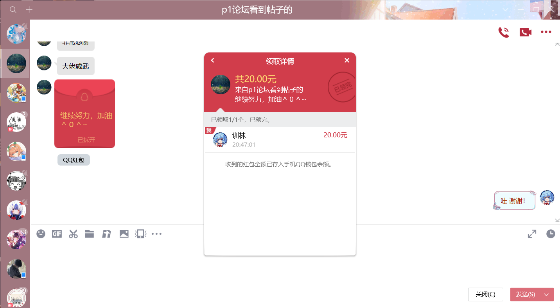
Task: Click the plus icon in title bar
Action: [29, 10]
